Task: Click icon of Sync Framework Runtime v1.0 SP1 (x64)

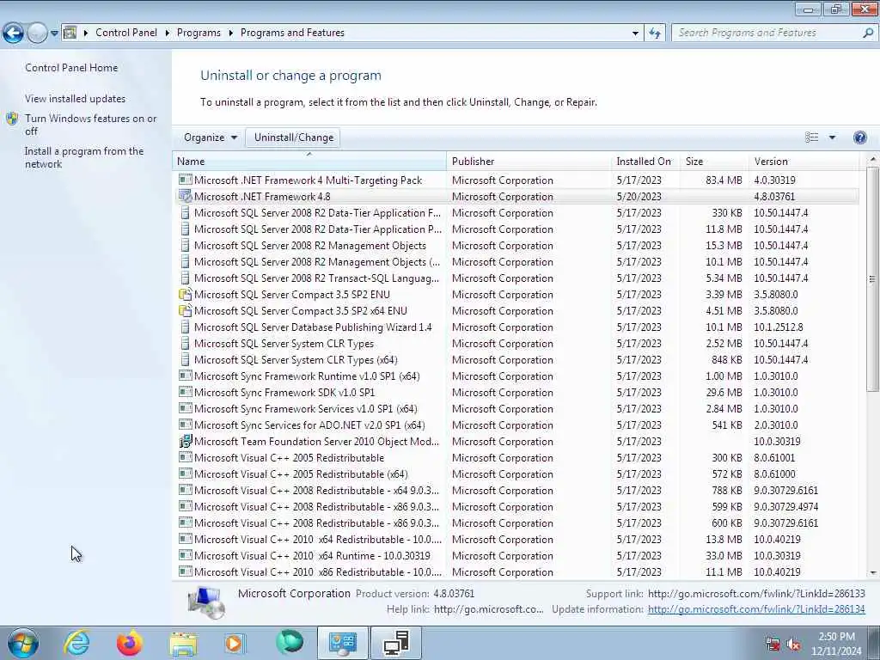Action: 185,376
